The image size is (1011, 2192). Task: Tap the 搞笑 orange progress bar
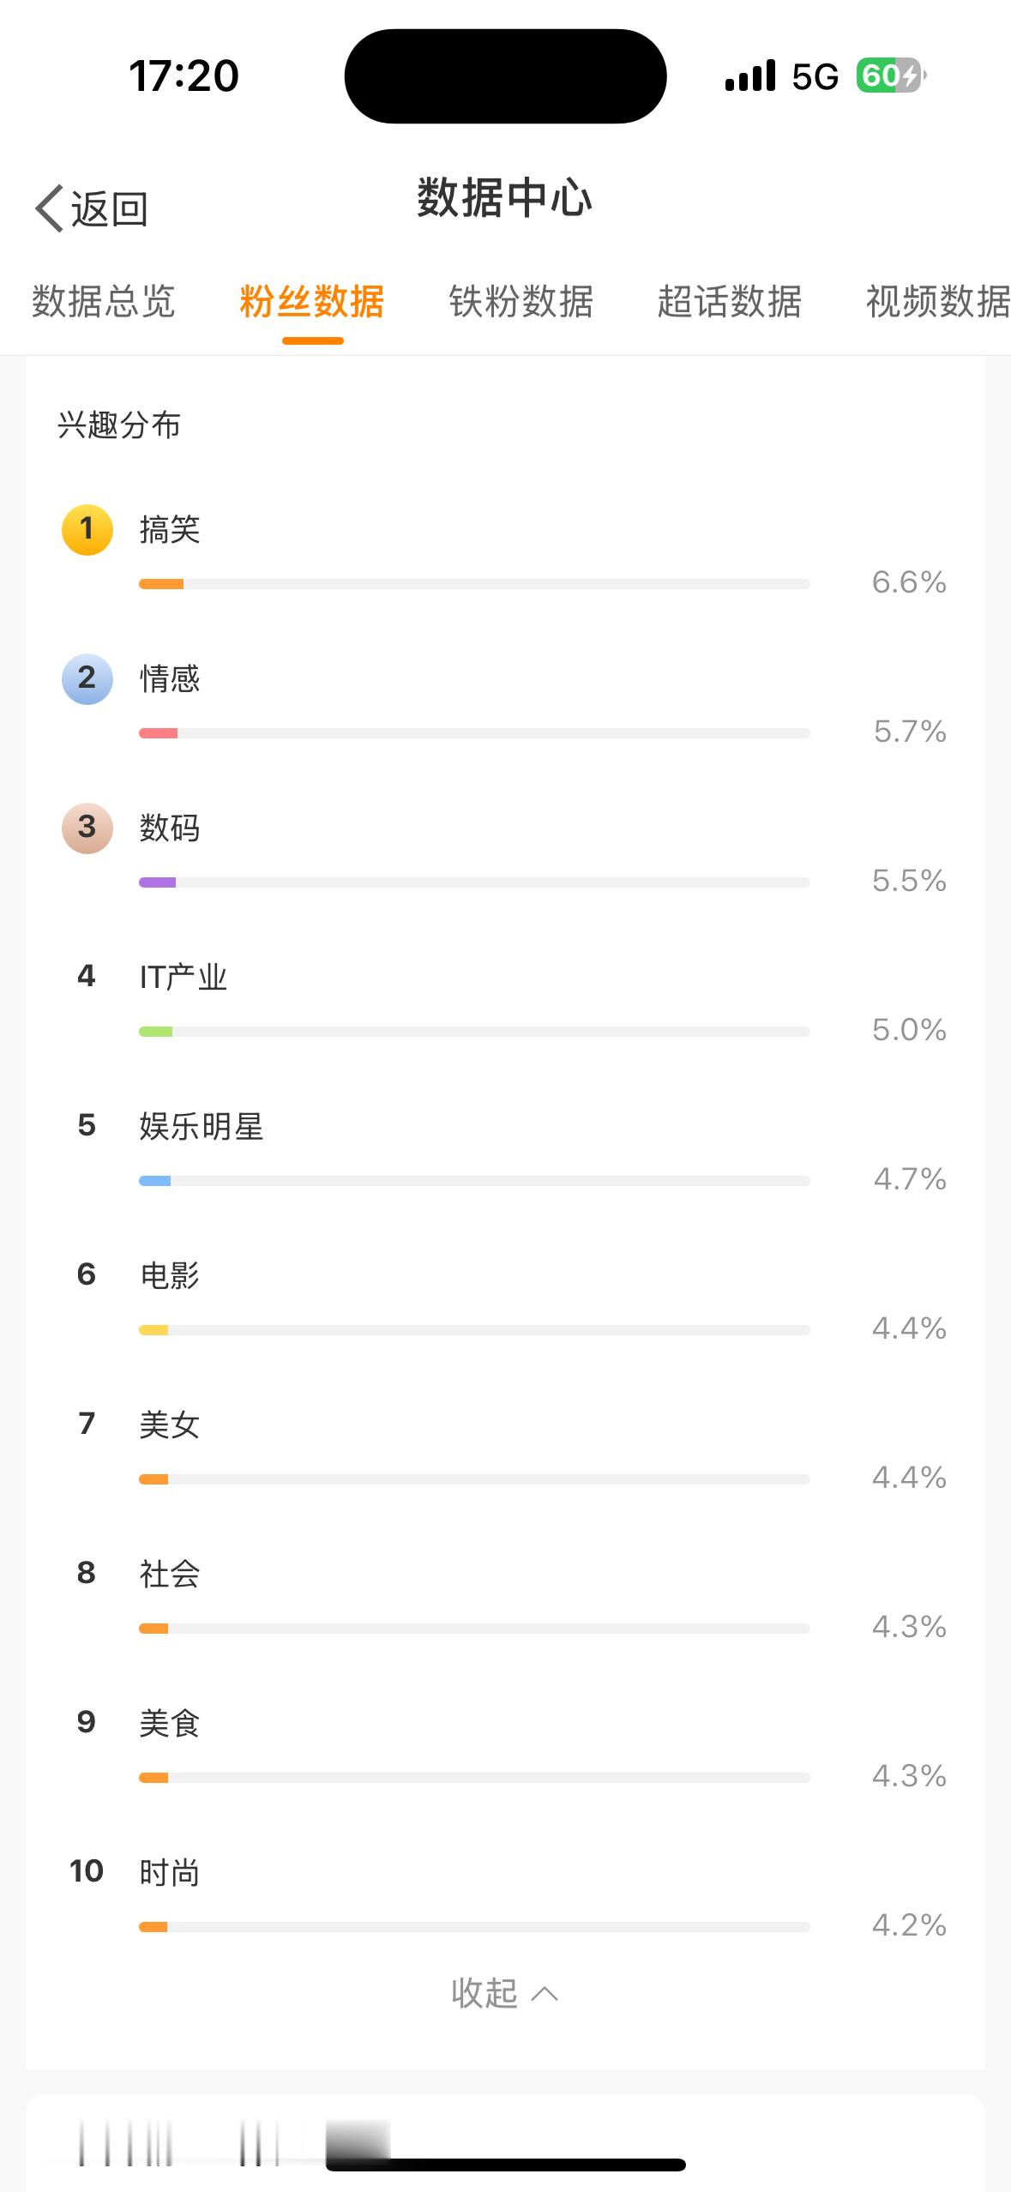click(474, 584)
